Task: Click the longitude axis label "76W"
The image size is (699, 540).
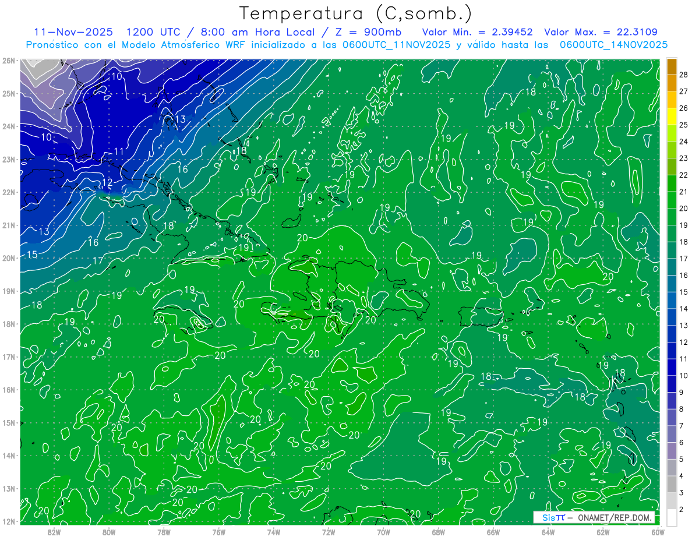Action: pyautogui.click(x=218, y=532)
